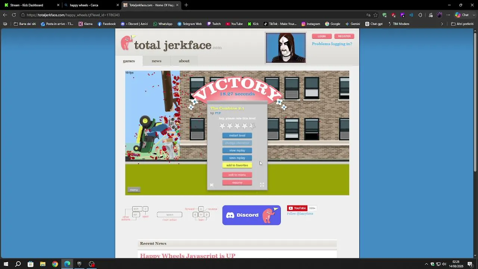Open the Discord banner
This screenshot has width=478, height=269.
coord(251,215)
